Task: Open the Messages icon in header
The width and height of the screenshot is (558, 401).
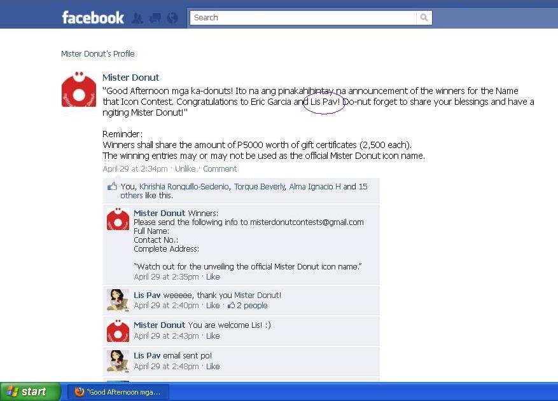Action: point(155,18)
